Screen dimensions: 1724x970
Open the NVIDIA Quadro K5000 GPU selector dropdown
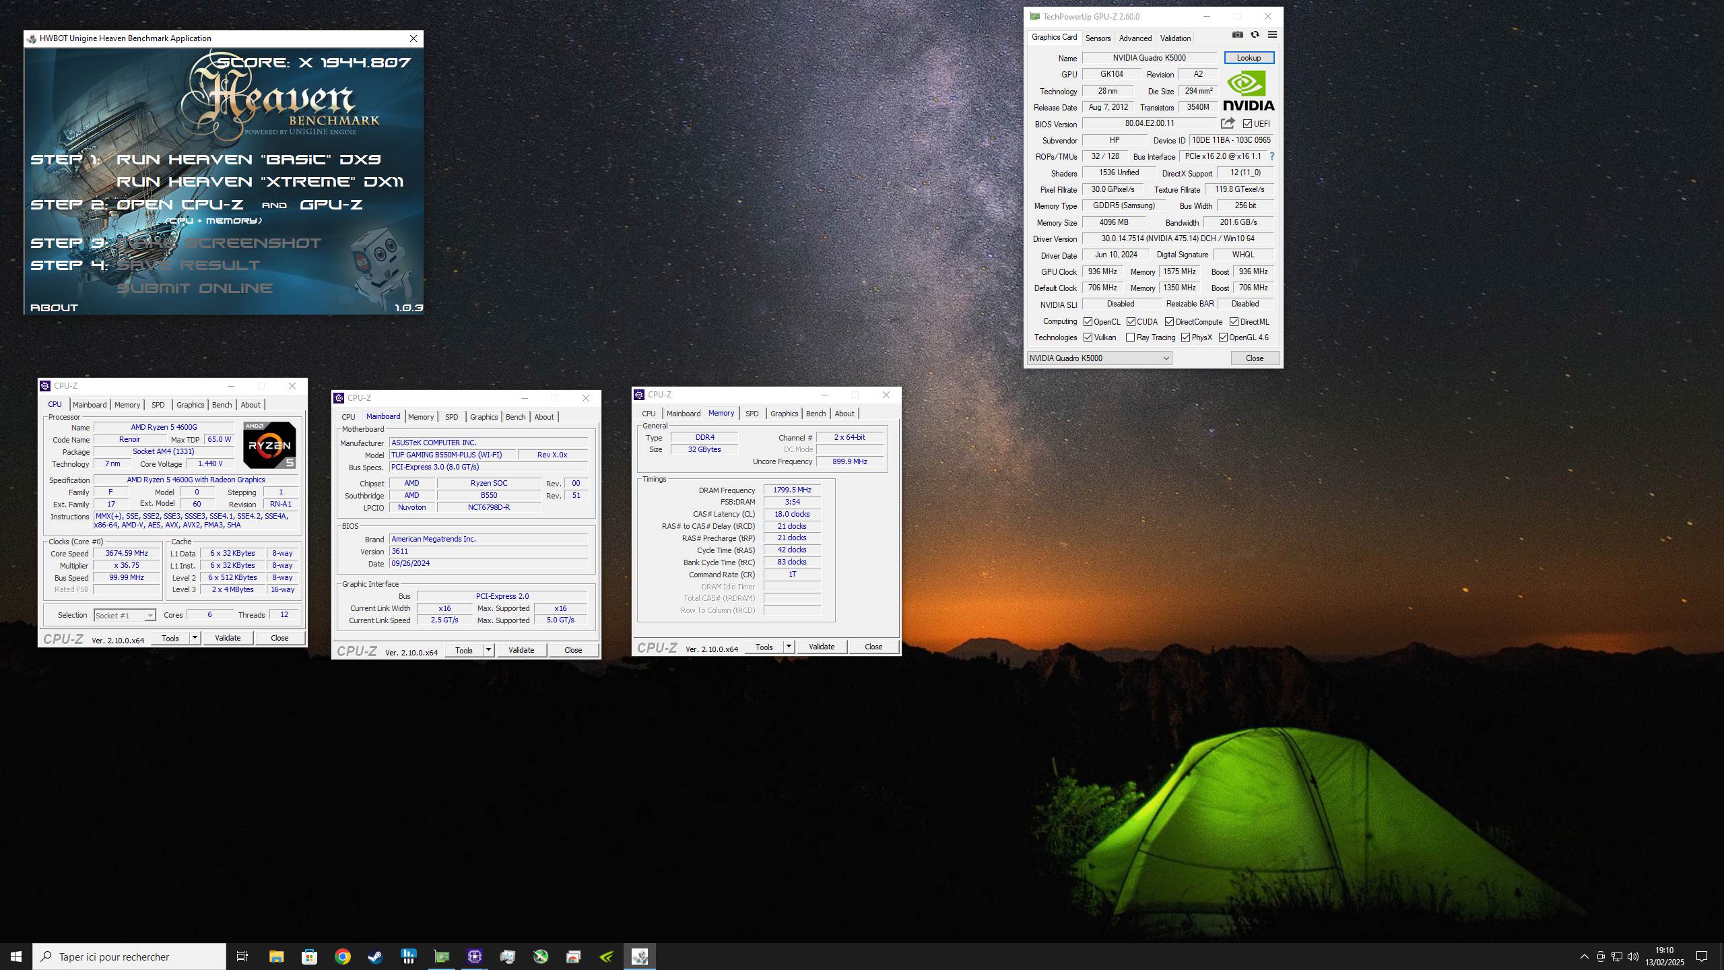1099,358
